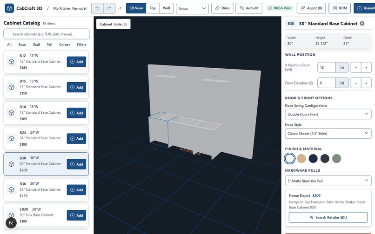Toggle Floor Elevation unit 'in'
This screenshot has width=375, height=234.
pyautogui.click(x=342, y=83)
